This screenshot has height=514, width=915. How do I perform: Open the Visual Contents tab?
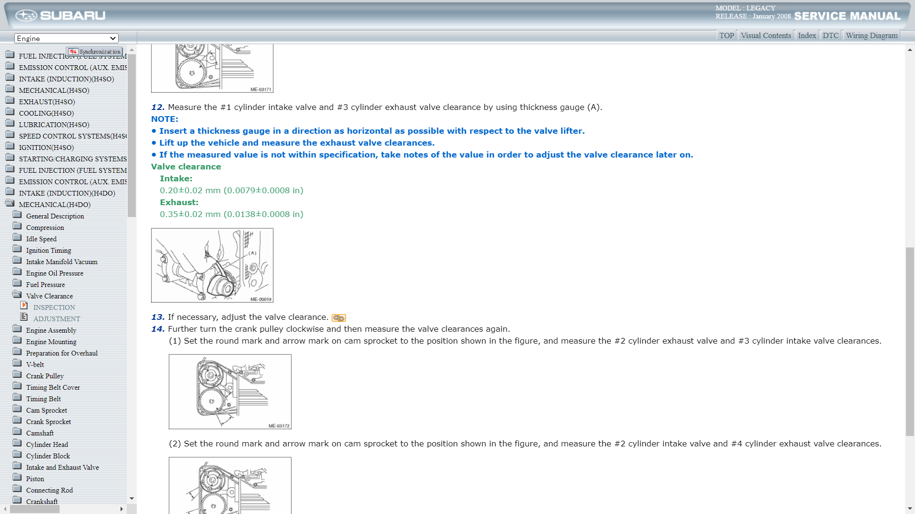click(x=765, y=36)
